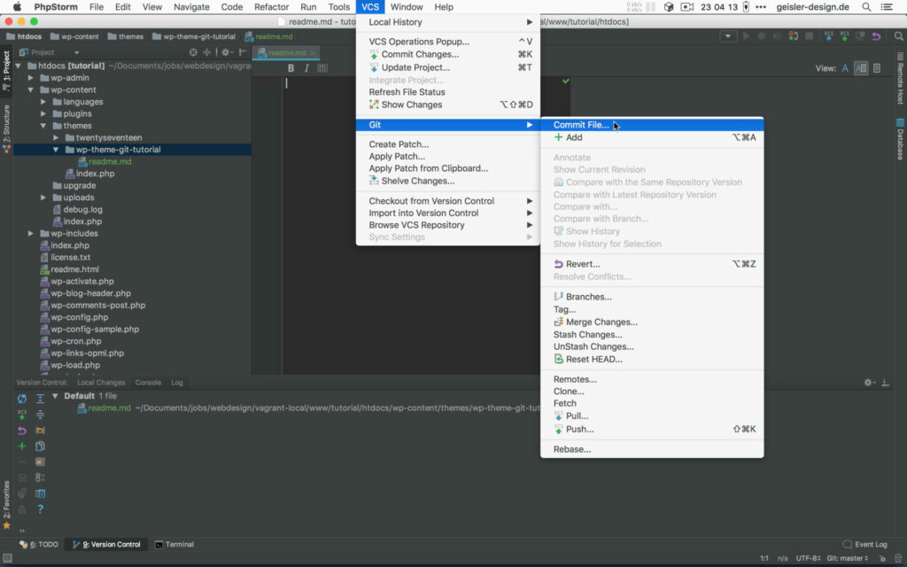
Task: Toggle the Database tool window stripe button
Action: pyautogui.click(x=901, y=139)
